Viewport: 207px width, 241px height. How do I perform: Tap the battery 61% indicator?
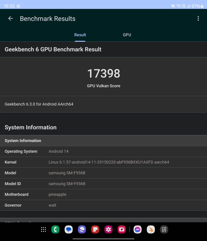[197, 6]
